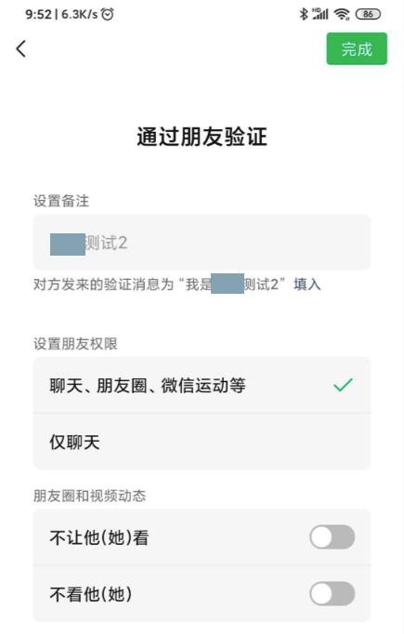Tap the alarm clock status icon
The width and height of the screenshot is (404, 634).
click(108, 15)
